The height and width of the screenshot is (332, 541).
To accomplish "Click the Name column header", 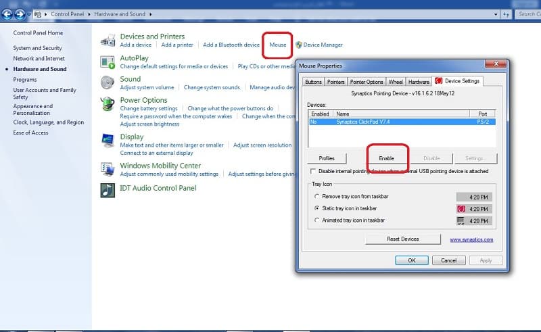I will 401,114.
